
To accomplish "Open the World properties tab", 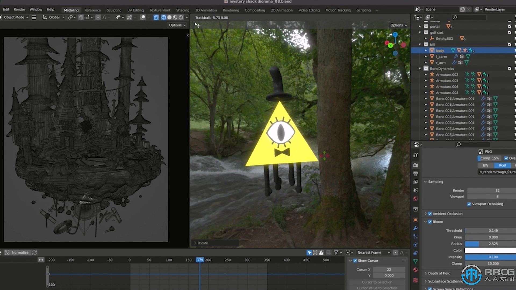I will point(415,199).
